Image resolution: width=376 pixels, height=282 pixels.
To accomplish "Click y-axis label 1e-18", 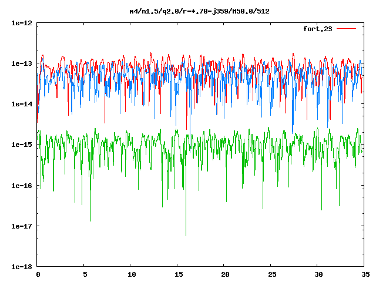I will coord(22,267).
